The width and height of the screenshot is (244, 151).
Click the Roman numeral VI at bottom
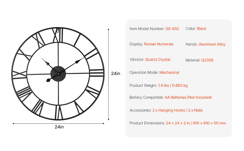point(59,112)
